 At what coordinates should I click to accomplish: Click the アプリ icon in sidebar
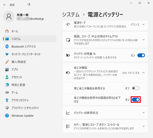(x=7, y=70)
